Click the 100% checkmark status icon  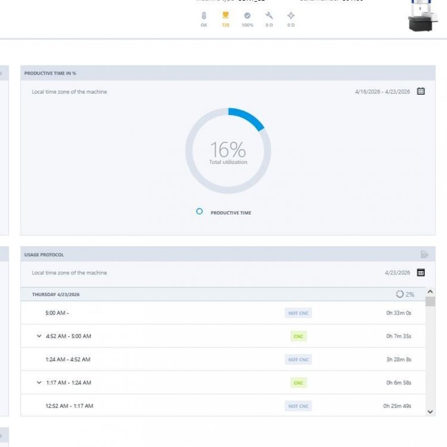(247, 16)
